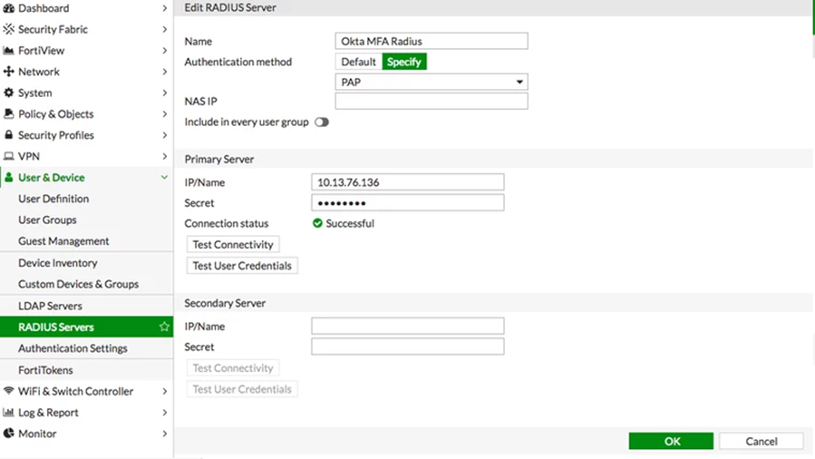Click the Network cross-arrows icon

[9, 72]
